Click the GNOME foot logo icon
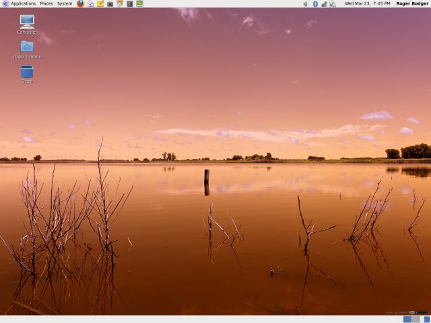Screen dimensions: 431x323 coord(5,3)
